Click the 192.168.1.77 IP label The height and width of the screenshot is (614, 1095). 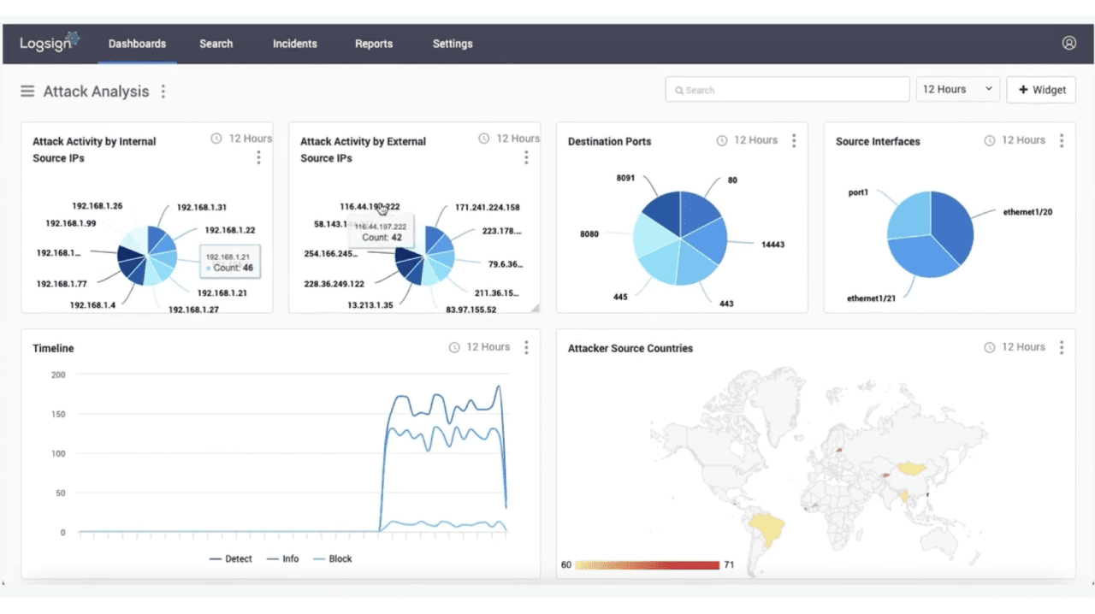coord(62,284)
